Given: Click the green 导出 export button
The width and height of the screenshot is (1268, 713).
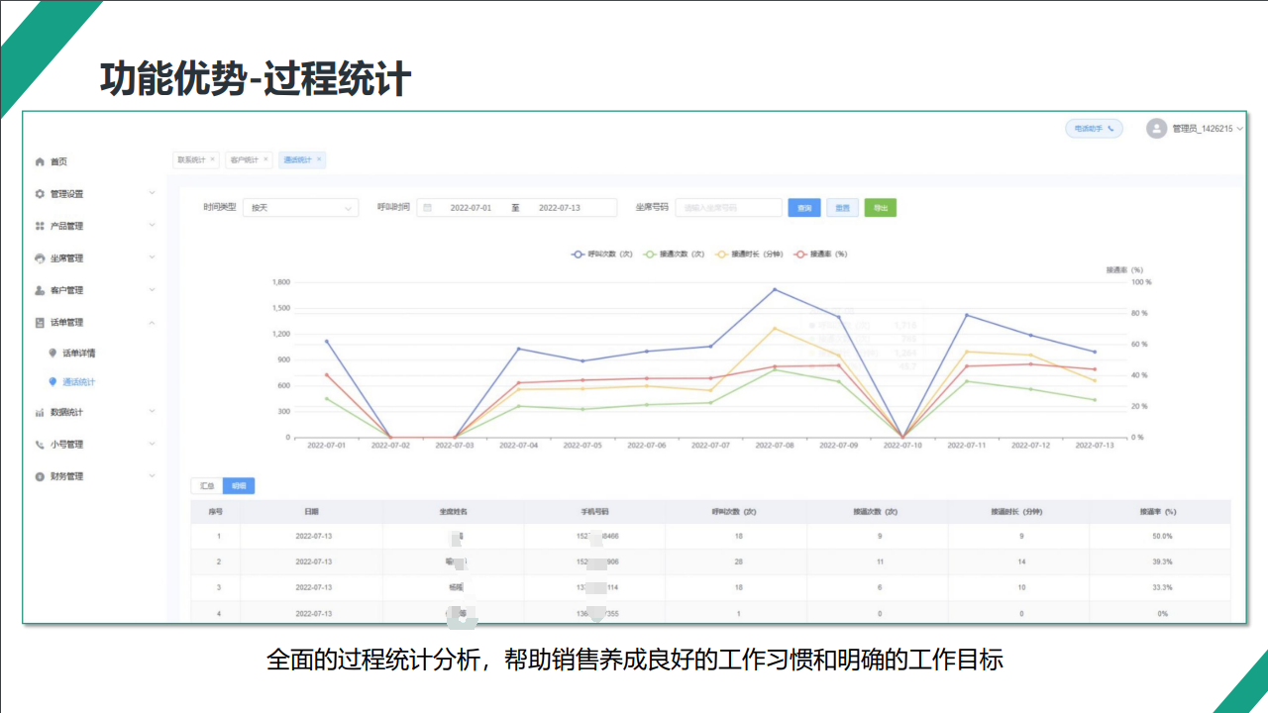Looking at the screenshot, I should tap(880, 208).
